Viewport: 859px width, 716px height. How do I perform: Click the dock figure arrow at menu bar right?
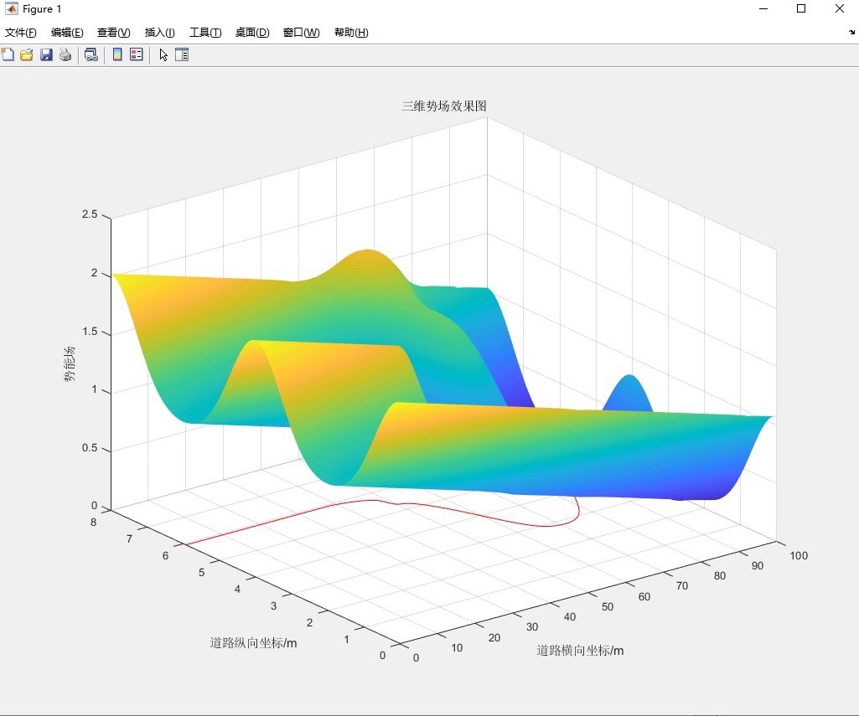852,33
